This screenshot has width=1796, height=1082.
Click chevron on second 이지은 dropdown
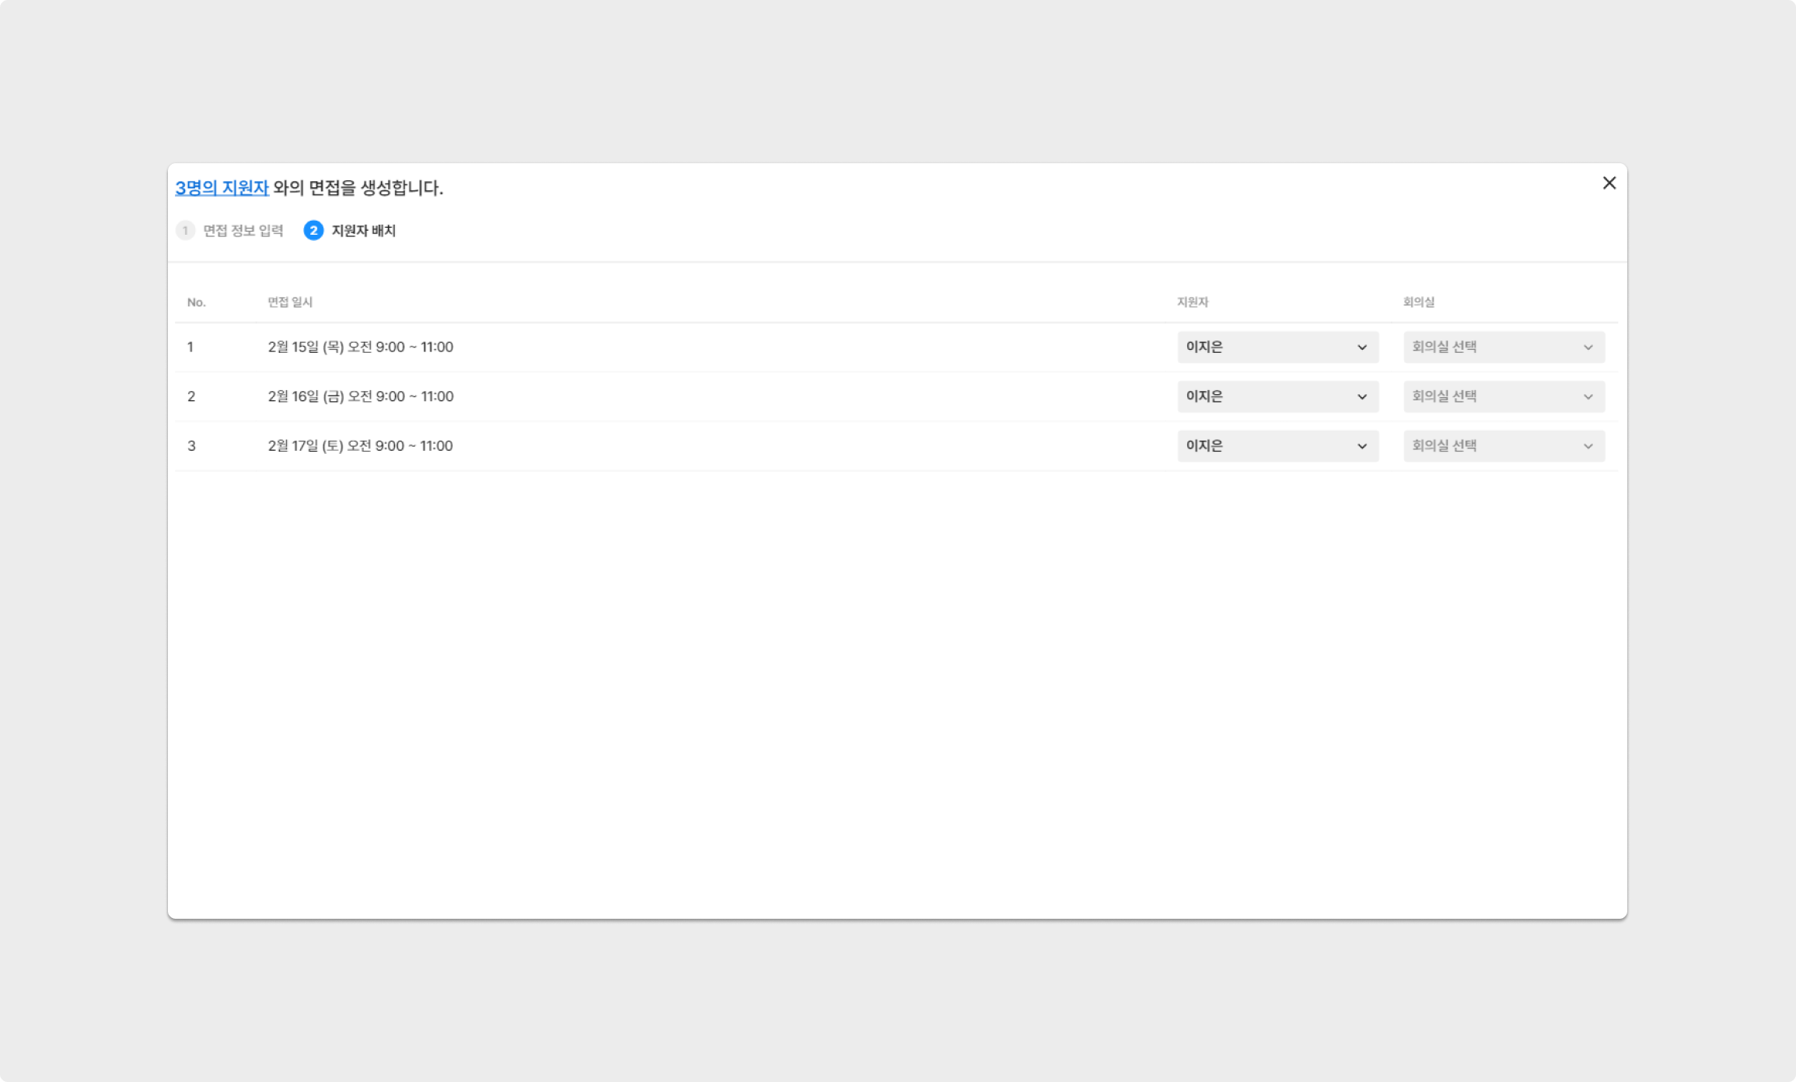tap(1362, 397)
